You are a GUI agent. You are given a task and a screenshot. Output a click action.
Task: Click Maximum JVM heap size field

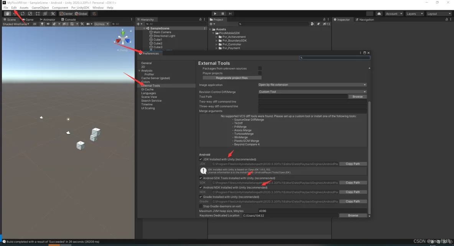click(313, 211)
